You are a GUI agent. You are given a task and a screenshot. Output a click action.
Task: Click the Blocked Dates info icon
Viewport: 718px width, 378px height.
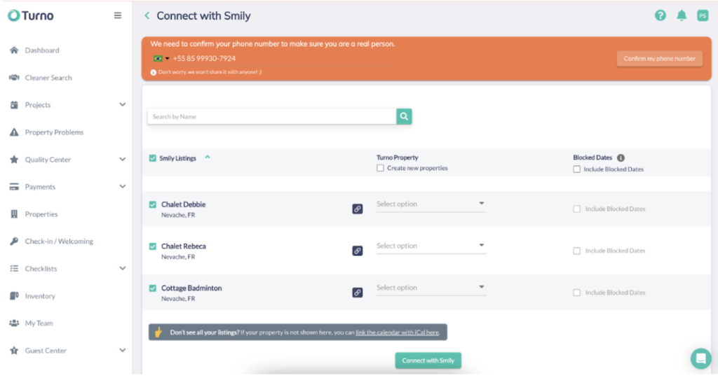(x=621, y=157)
